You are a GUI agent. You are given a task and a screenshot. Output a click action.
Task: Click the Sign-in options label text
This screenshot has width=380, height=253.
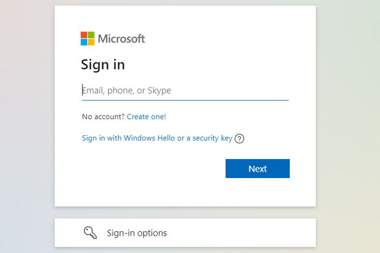point(137,233)
